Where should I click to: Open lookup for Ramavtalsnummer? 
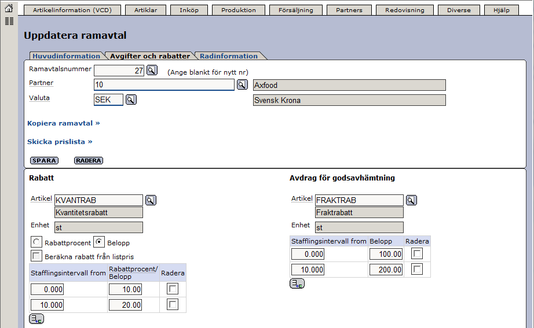[152, 71]
